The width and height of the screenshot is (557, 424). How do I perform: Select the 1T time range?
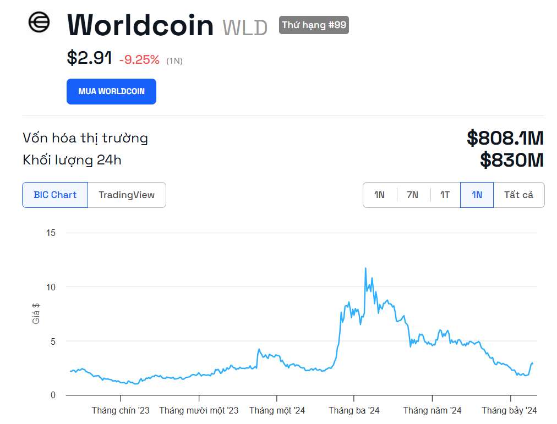[x=445, y=195]
